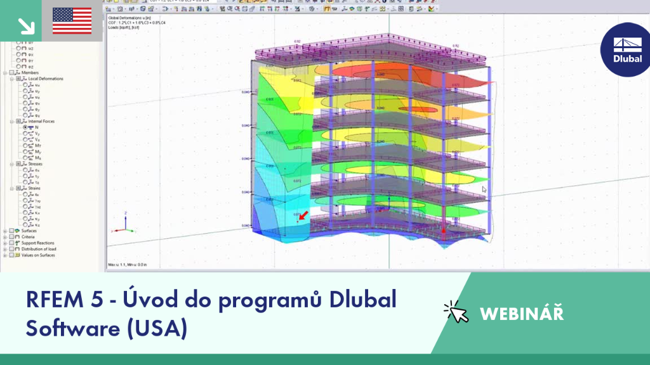The width and height of the screenshot is (650, 365).
Task: Click the highlighted orange toolbar icon
Action: [327, 9]
